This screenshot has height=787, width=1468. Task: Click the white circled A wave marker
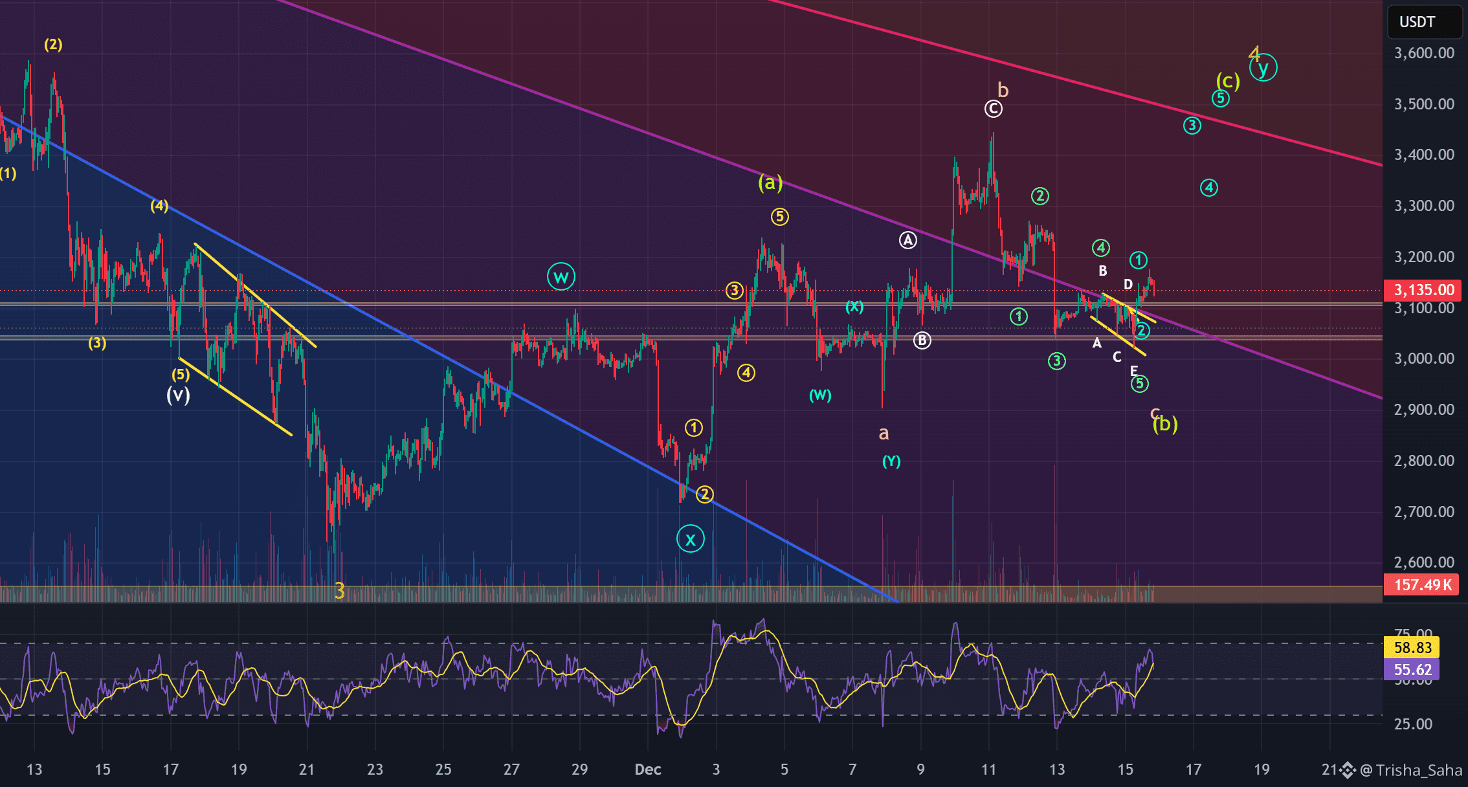pos(908,241)
